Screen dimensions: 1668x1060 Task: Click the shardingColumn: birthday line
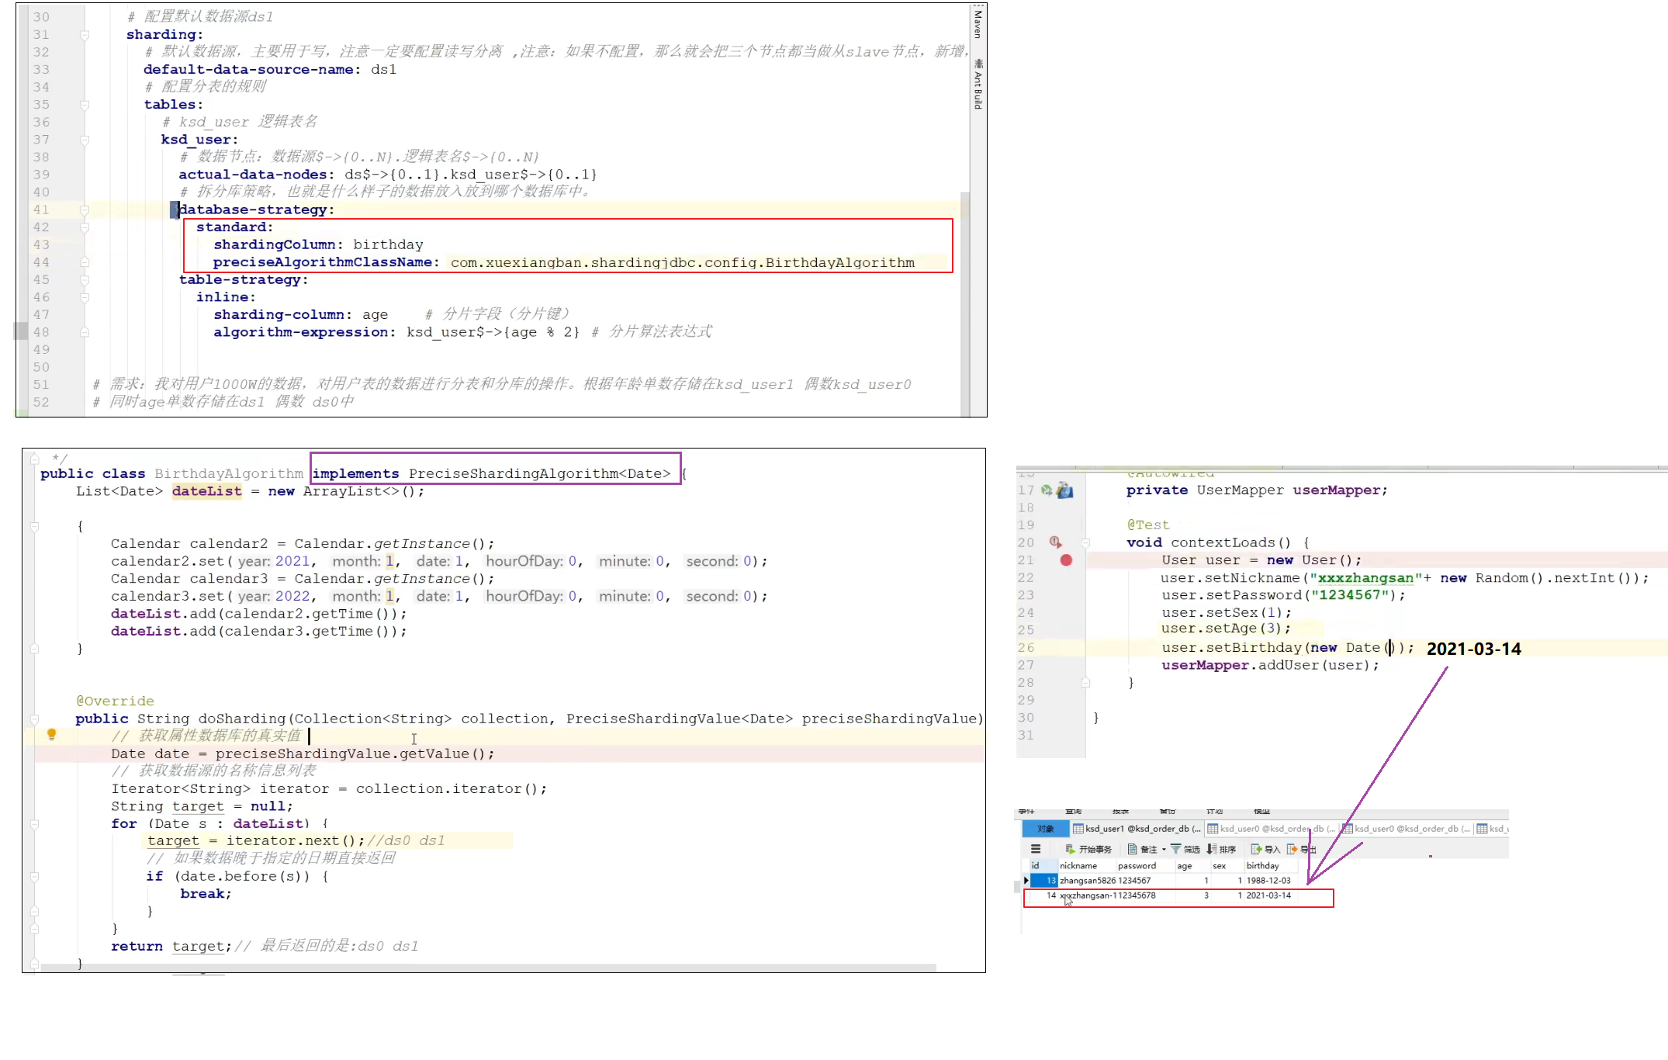(319, 244)
